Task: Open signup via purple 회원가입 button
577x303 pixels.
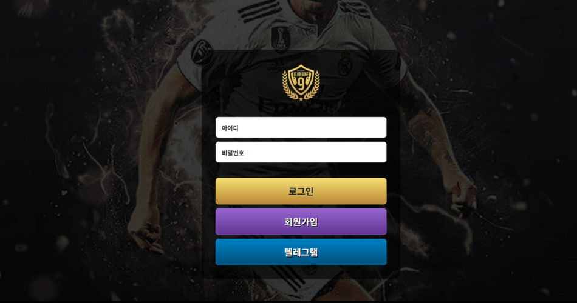Action: (301, 221)
